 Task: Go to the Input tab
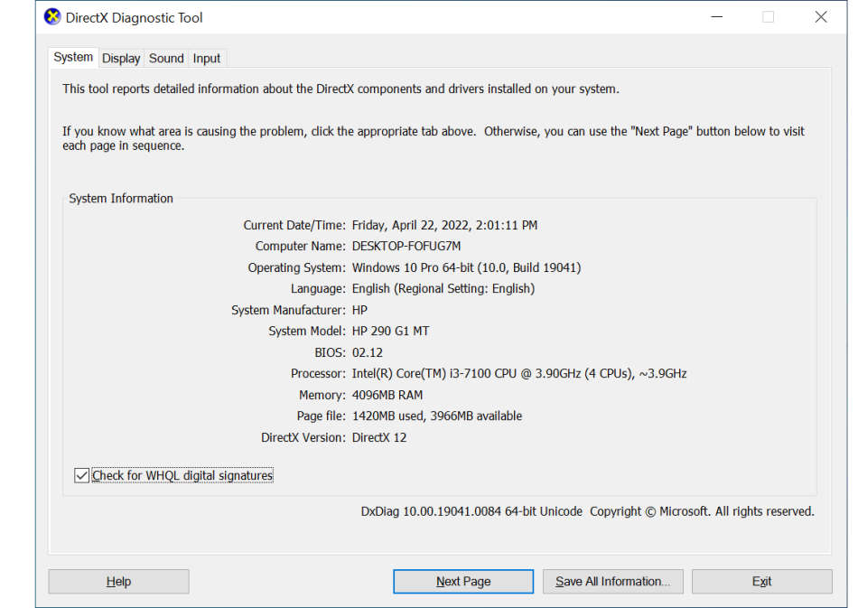(207, 59)
